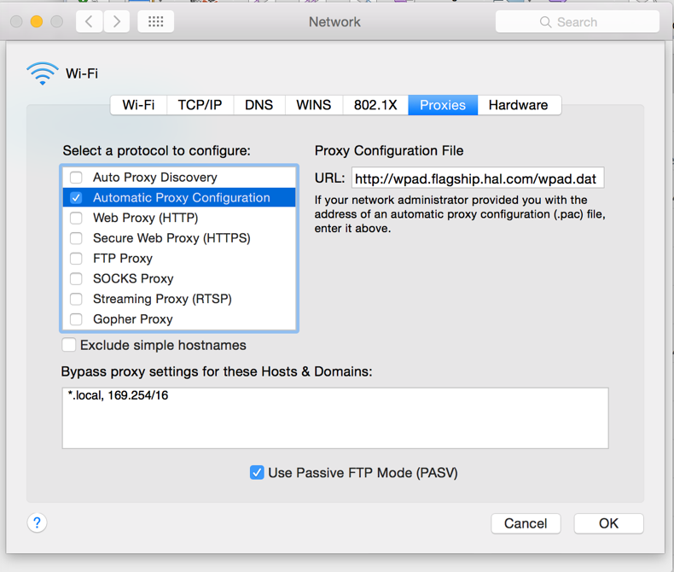Viewport: 674px width, 572px height.
Task: Click the search magnifier icon
Action: [x=546, y=22]
